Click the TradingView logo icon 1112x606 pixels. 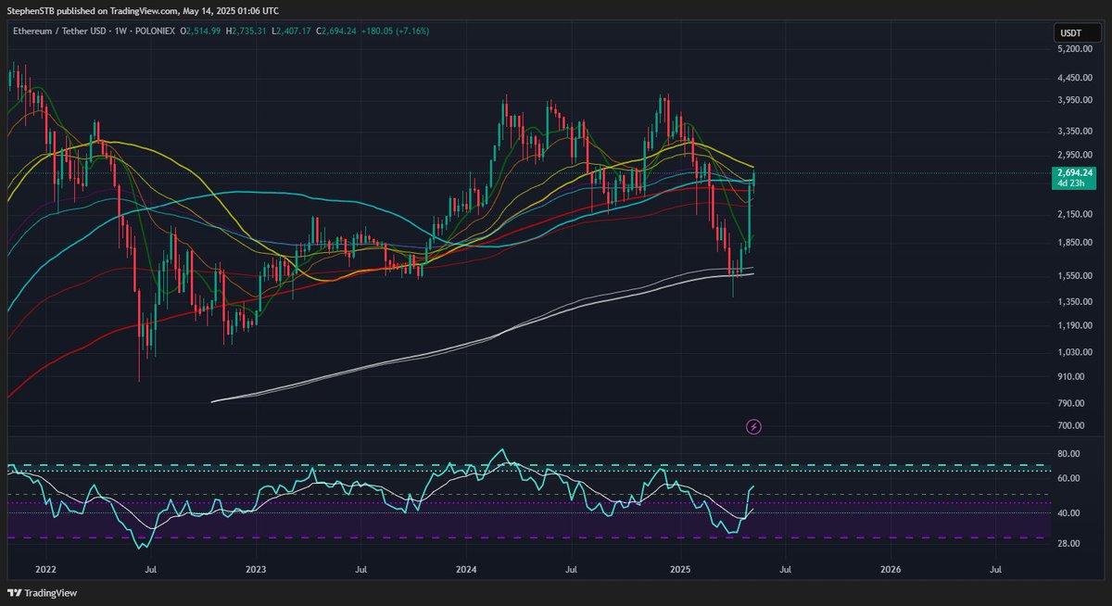(14, 592)
